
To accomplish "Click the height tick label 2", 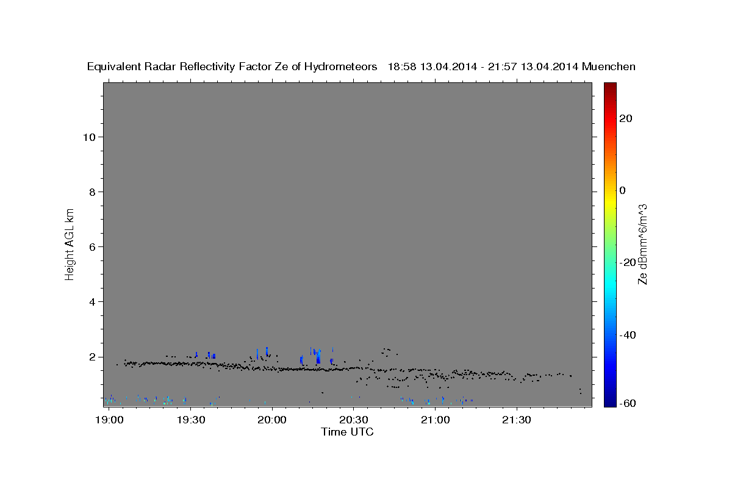I will pos(92,357).
